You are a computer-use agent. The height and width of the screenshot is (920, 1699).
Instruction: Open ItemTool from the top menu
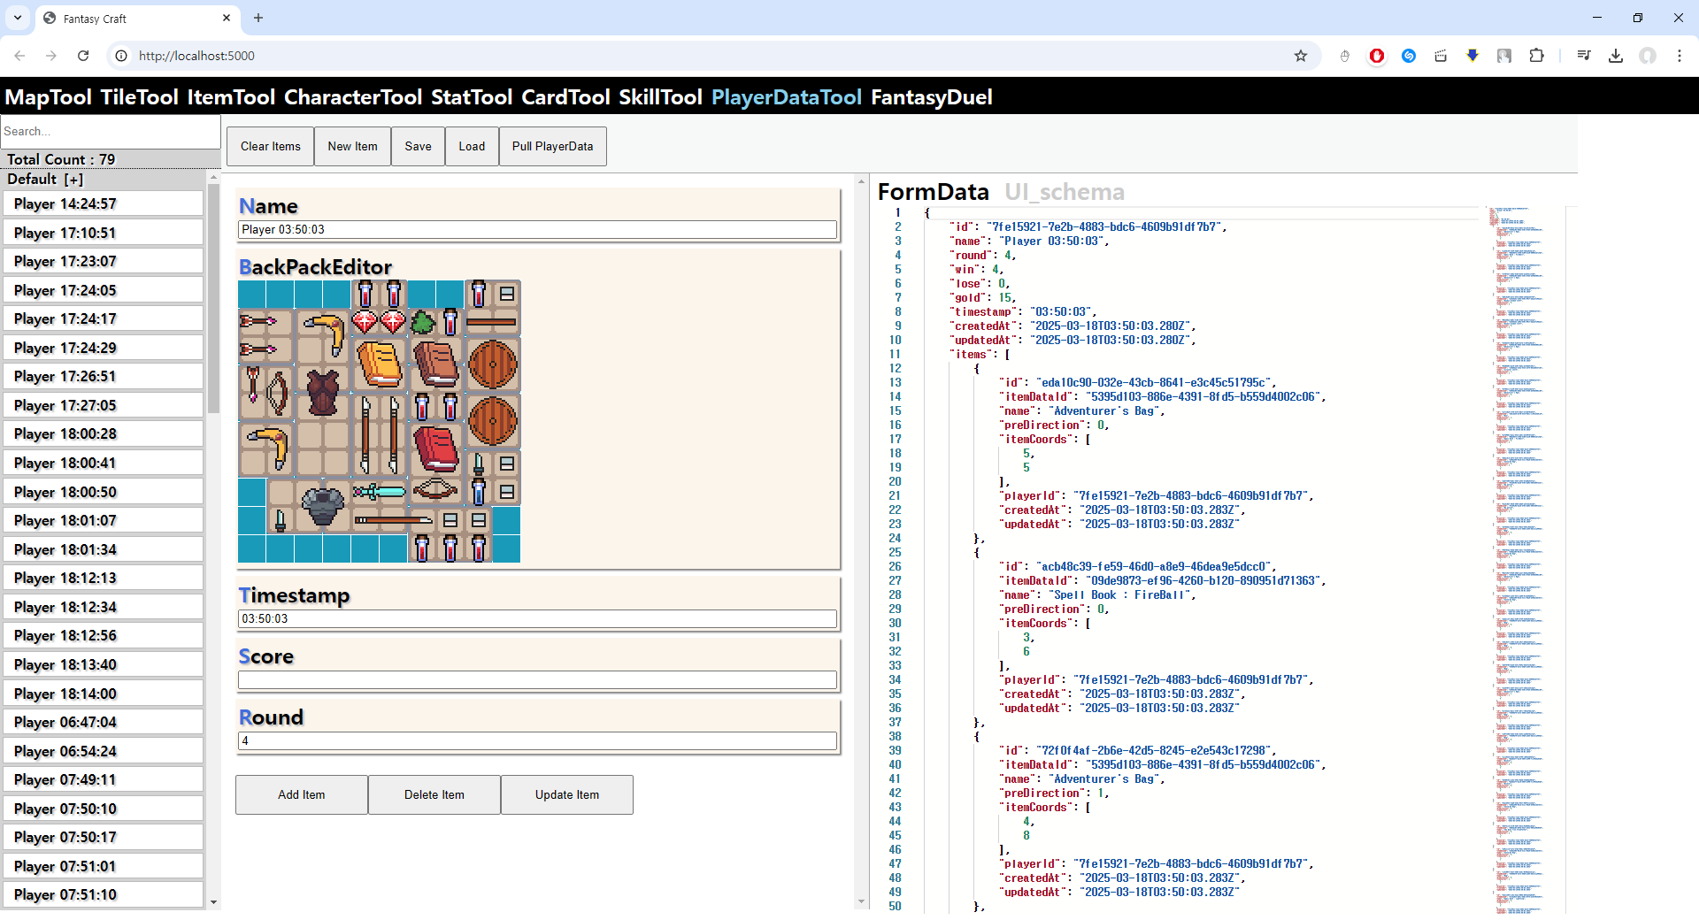pyautogui.click(x=231, y=97)
